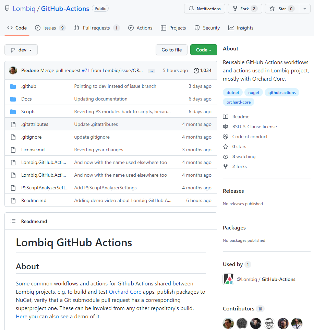This screenshot has width=314, height=330.
Task: Click the first contributor avatar
Action: (228, 323)
